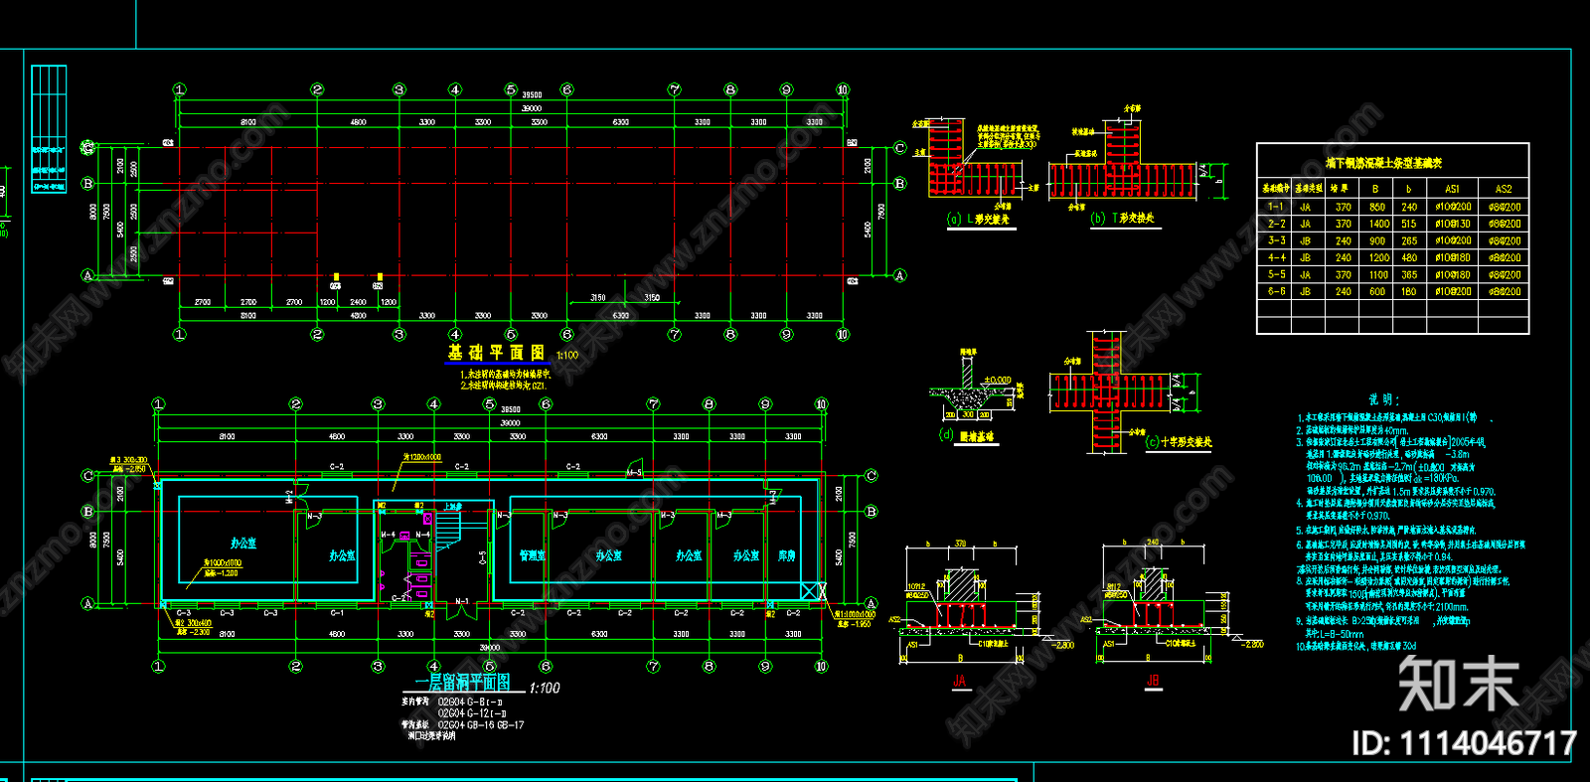Click the 说明 notes heading

pos(1383,399)
